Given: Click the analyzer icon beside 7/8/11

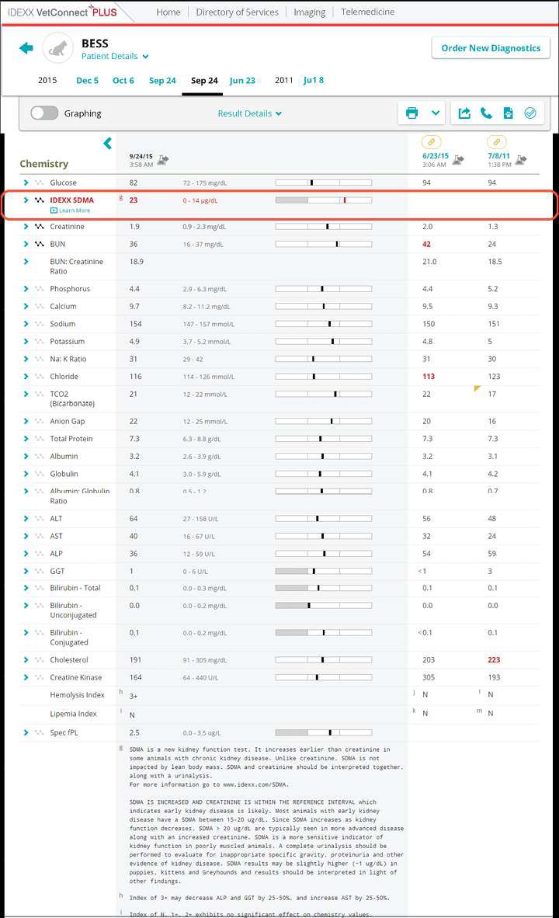Looking at the screenshot, I should click(521, 160).
